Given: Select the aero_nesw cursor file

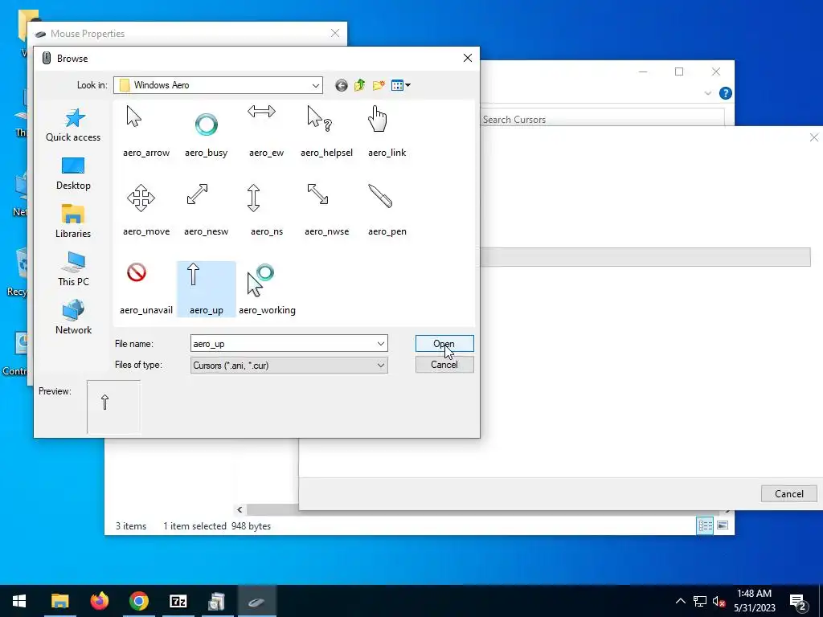Looking at the screenshot, I should click(x=207, y=210).
